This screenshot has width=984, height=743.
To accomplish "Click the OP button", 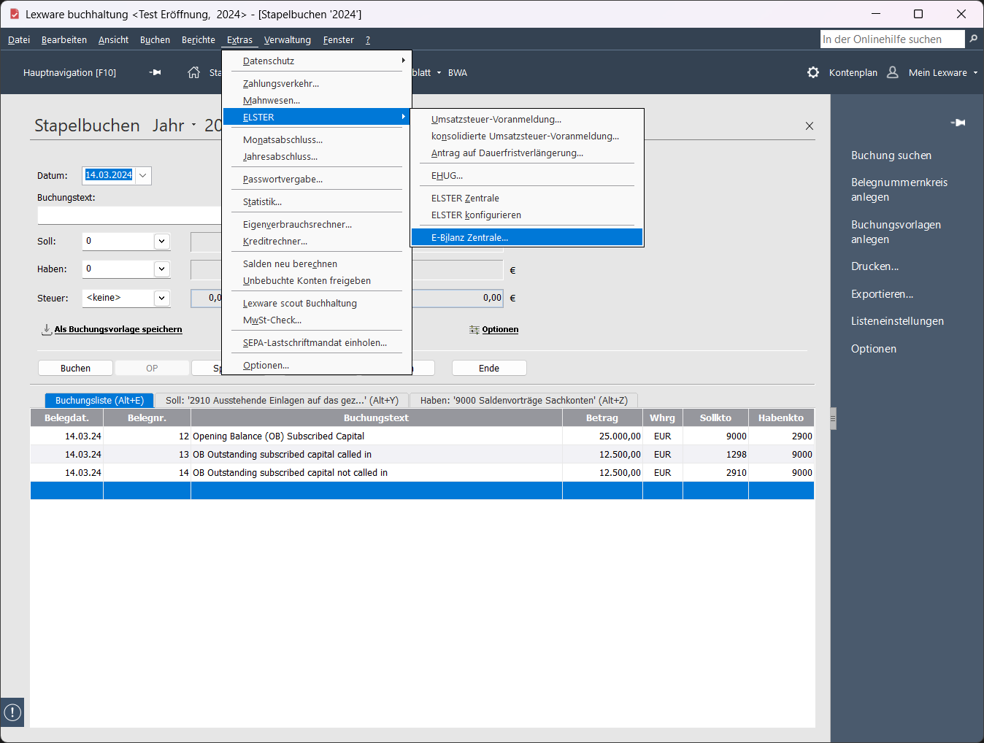I will pos(152,368).
